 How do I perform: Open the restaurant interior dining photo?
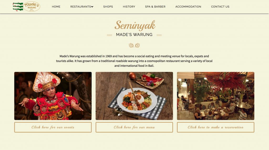pyautogui.click(x=216, y=96)
